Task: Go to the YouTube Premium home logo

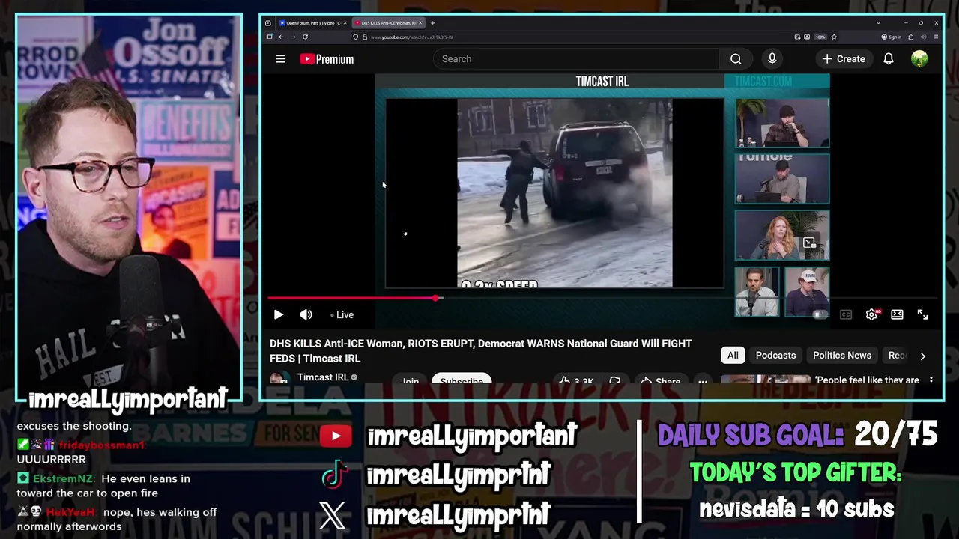Action: (327, 59)
